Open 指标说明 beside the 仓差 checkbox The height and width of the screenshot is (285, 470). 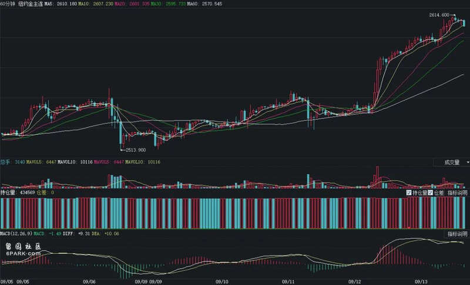point(458,192)
